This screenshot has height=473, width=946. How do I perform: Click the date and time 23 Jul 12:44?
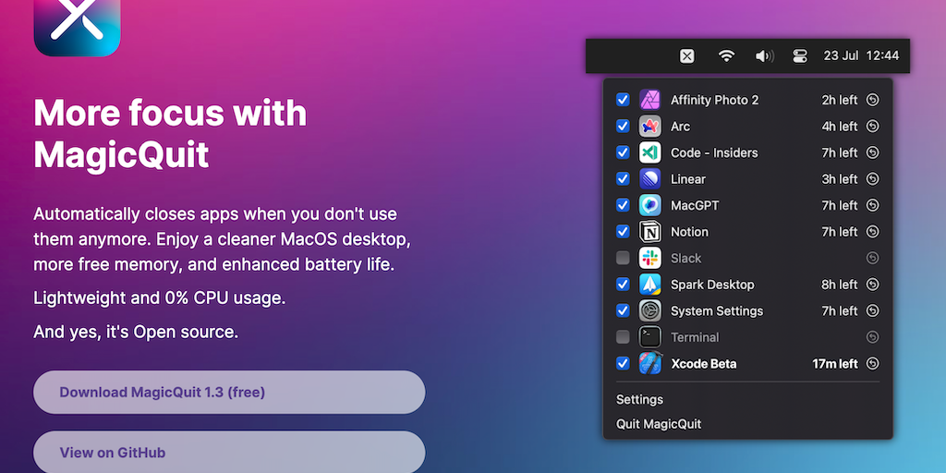point(862,55)
